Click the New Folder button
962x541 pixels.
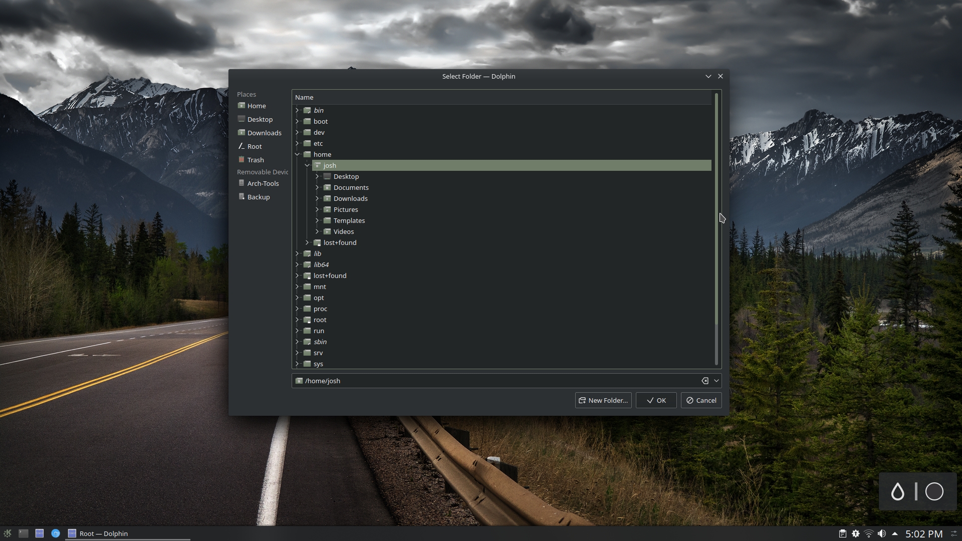coord(603,400)
